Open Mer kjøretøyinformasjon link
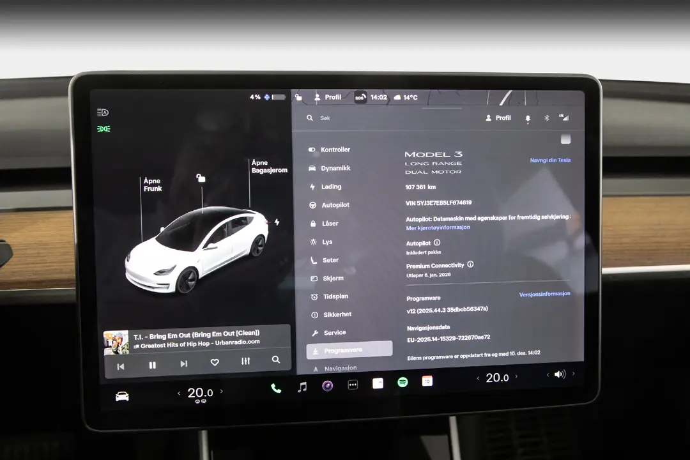The image size is (690, 460). (x=438, y=227)
